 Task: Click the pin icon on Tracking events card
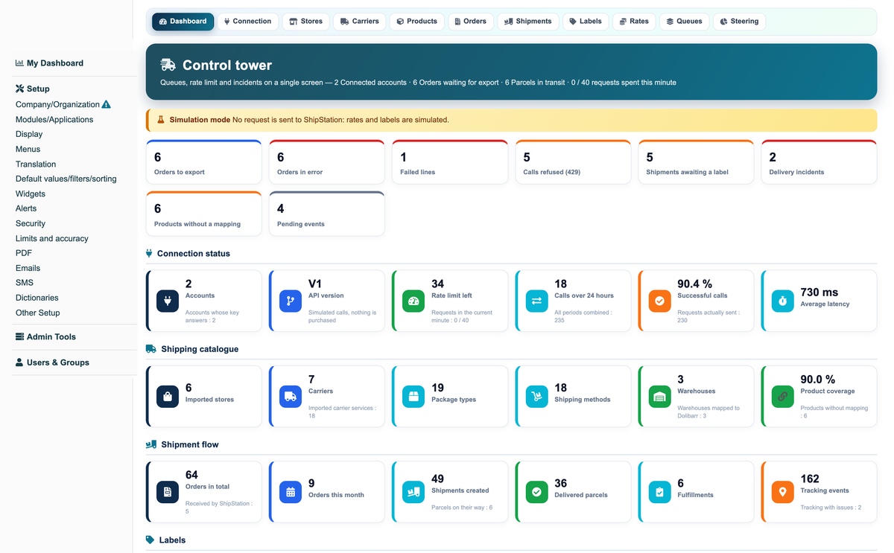pyautogui.click(x=783, y=492)
